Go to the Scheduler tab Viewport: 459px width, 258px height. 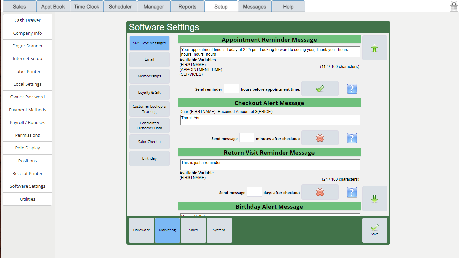120,6
